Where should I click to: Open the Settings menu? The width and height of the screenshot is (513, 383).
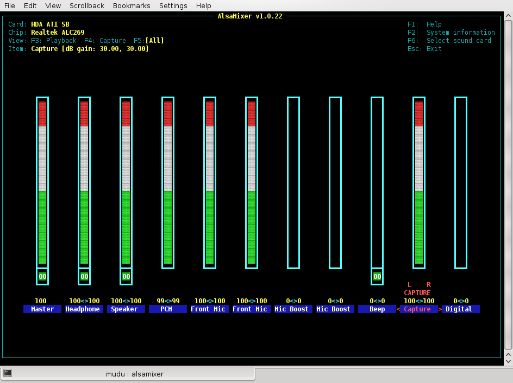pyautogui.click(x=173, y=5)
